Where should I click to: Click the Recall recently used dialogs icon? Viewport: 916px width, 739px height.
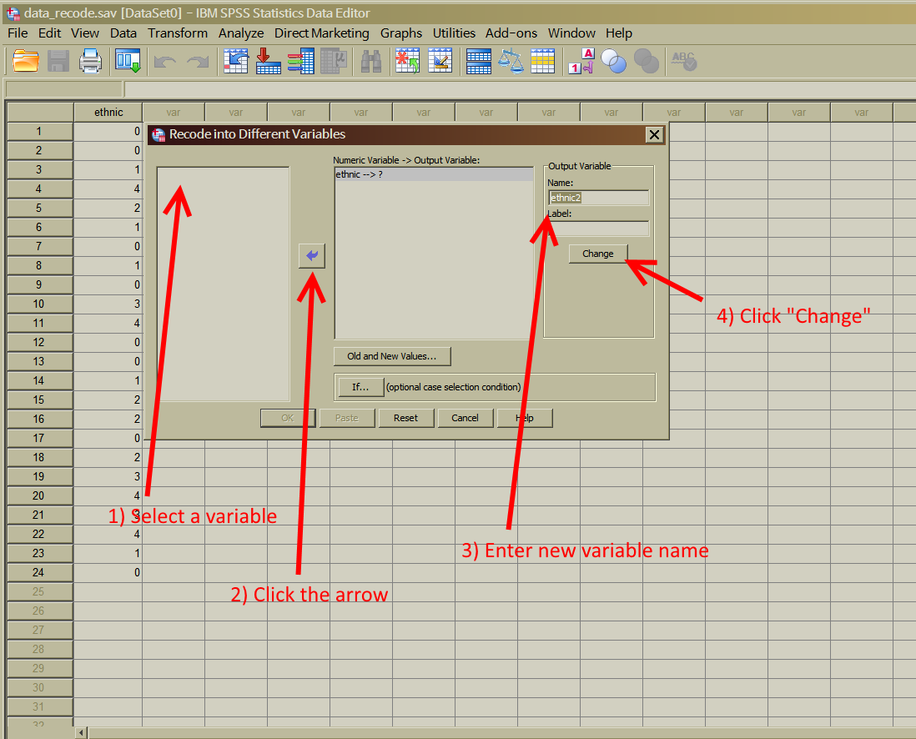pyautogui.click(x=128, y=61)
